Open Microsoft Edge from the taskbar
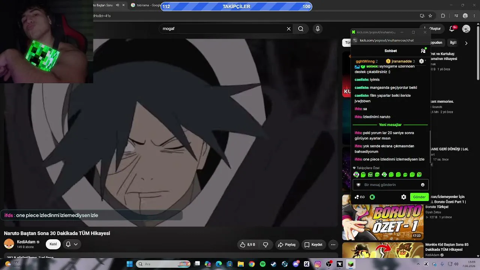This screenshot has height=270, width=480. 219,264
